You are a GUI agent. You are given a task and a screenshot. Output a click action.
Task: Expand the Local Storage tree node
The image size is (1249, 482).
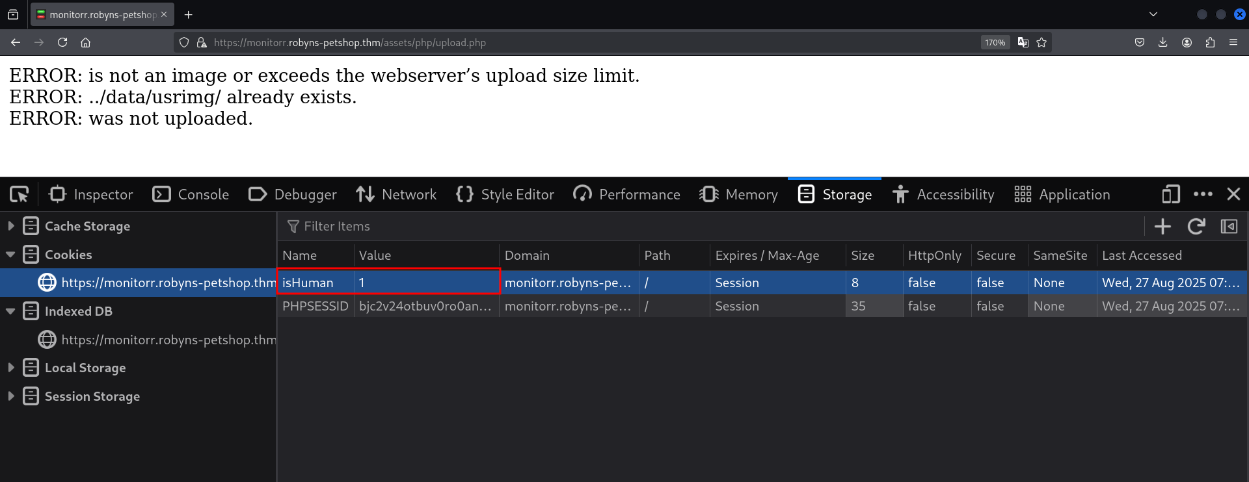pos(11,368)
